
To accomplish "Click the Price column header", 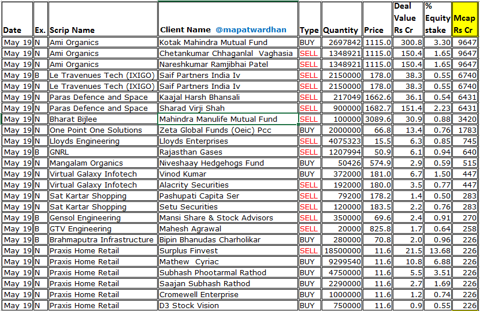I will 377,19.
